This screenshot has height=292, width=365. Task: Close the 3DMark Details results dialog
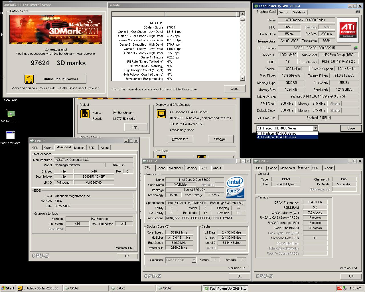click(x=235, y=89)
